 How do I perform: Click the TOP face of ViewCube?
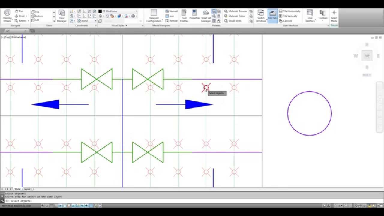[x=367, y=56]
